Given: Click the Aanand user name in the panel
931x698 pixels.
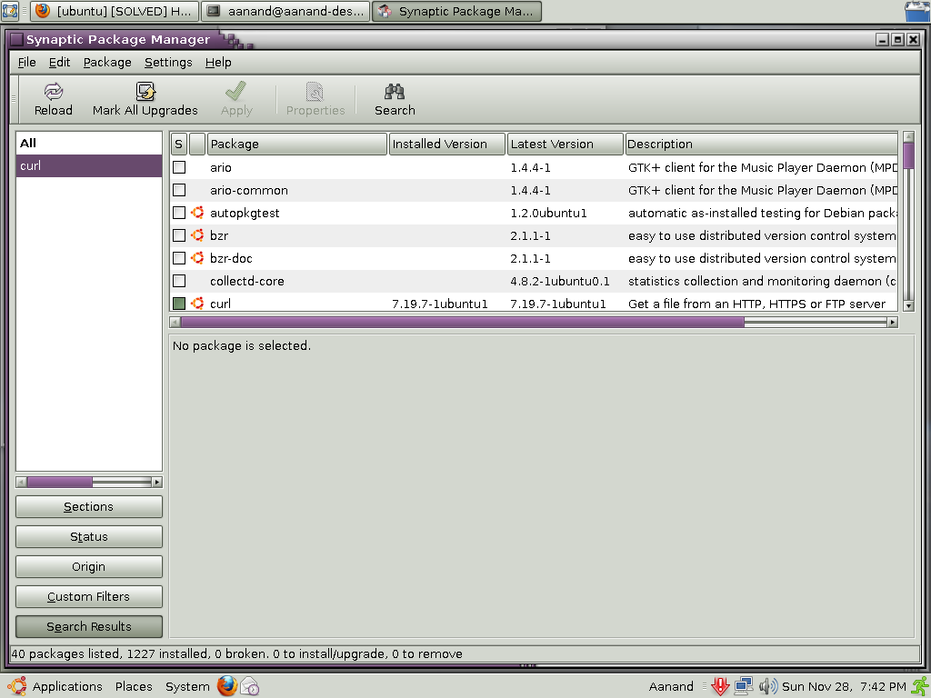Looking at the screenshot, I should [671, 686].
